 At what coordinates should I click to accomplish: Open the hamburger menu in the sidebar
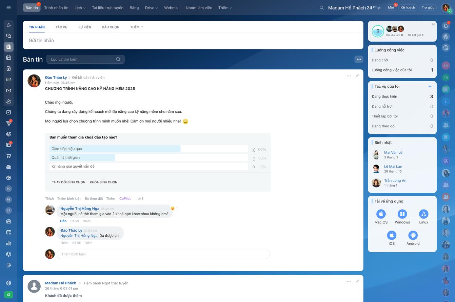pos(8,7)
